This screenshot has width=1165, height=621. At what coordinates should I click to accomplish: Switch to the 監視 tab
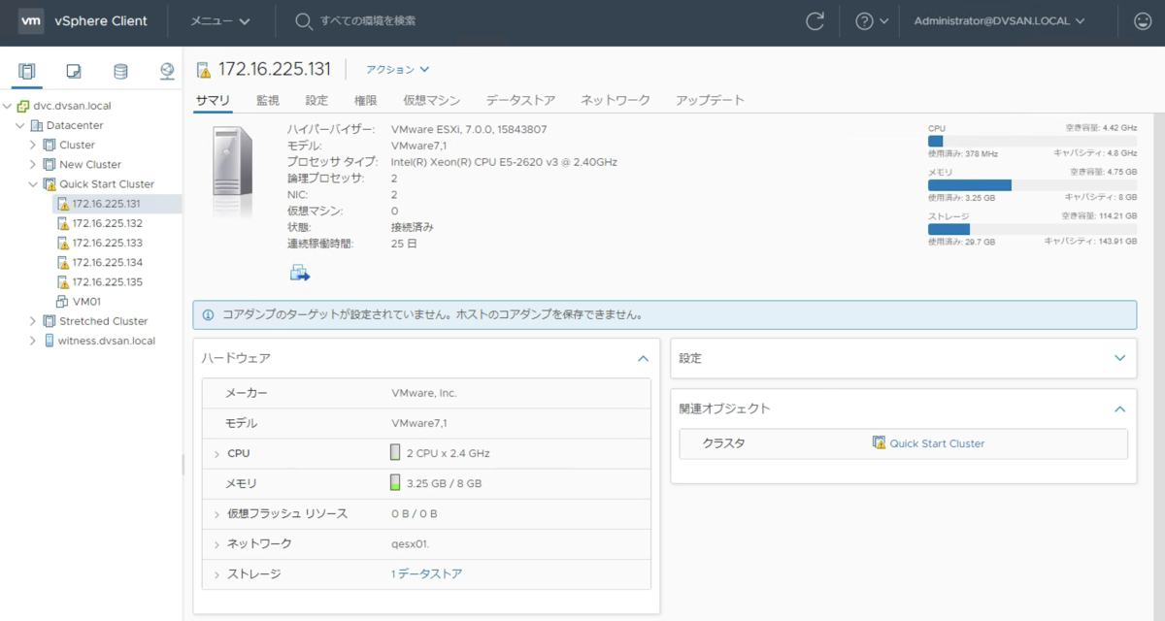[x=268, y=100]
